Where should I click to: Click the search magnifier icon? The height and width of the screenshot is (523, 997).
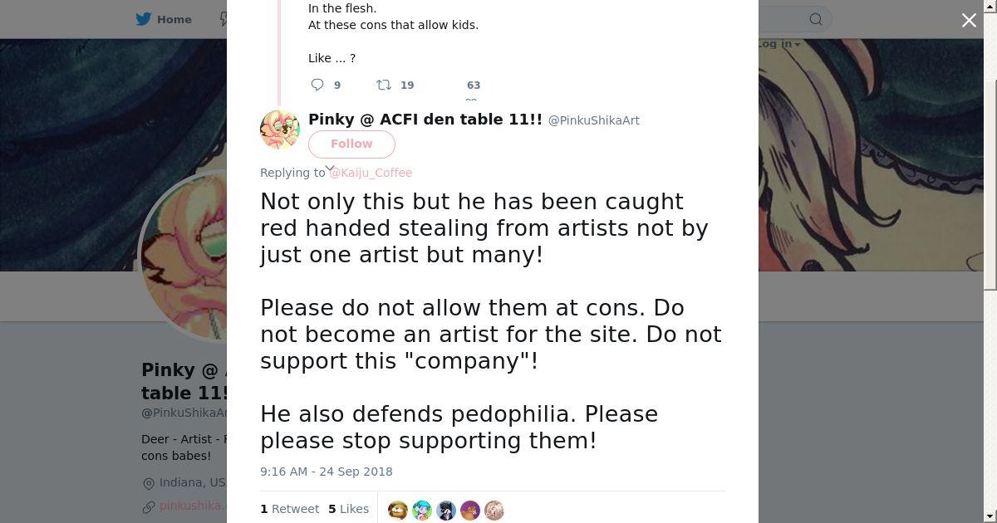(816, 19)
